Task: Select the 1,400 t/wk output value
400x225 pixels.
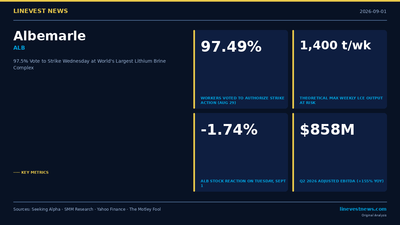Action: tap(335, 46)
